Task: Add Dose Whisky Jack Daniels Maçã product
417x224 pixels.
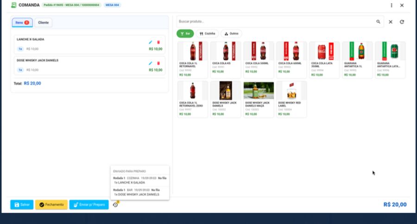Action: point(259,99)
